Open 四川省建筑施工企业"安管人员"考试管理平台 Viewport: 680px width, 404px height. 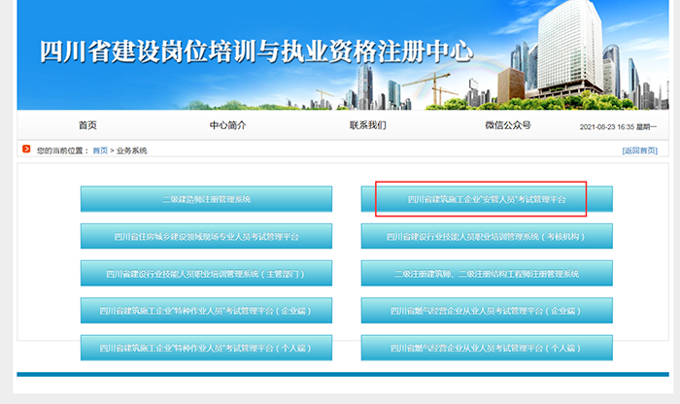[x=486, y=199]
